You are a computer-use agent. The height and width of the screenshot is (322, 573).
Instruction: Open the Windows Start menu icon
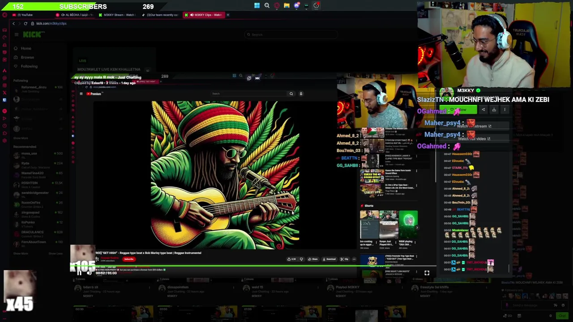tap(257, 6)
